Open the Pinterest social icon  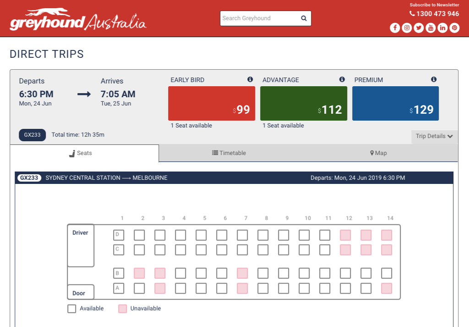pyautogui.click(x=454, y=28)
